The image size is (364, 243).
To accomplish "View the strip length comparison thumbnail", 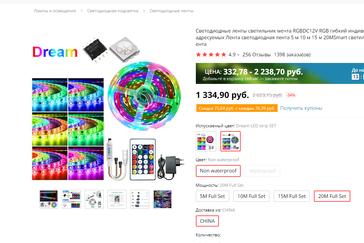I will pyautogui.click(x=139, y=199).
